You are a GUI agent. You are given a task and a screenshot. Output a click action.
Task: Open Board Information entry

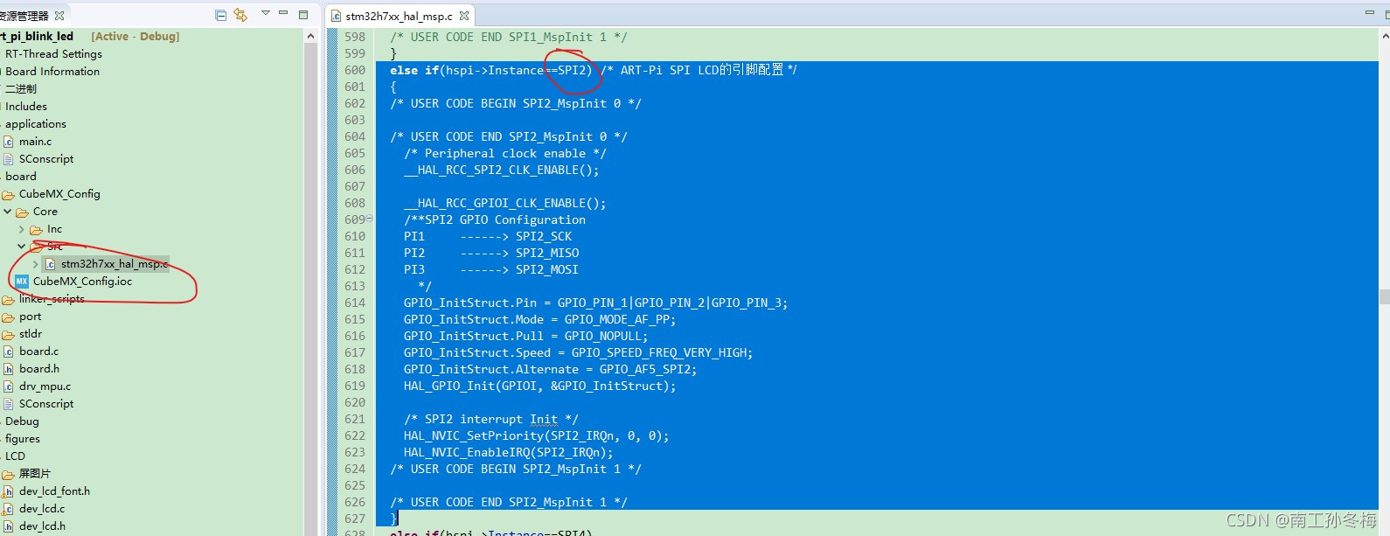52,71
